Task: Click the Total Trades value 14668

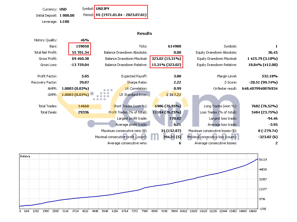Action: 84,106
